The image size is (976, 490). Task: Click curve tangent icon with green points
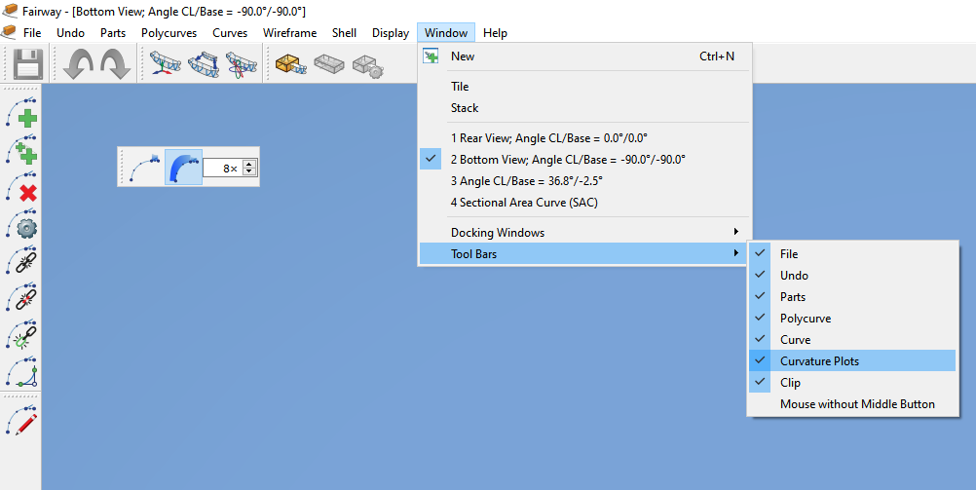(21, 372)
